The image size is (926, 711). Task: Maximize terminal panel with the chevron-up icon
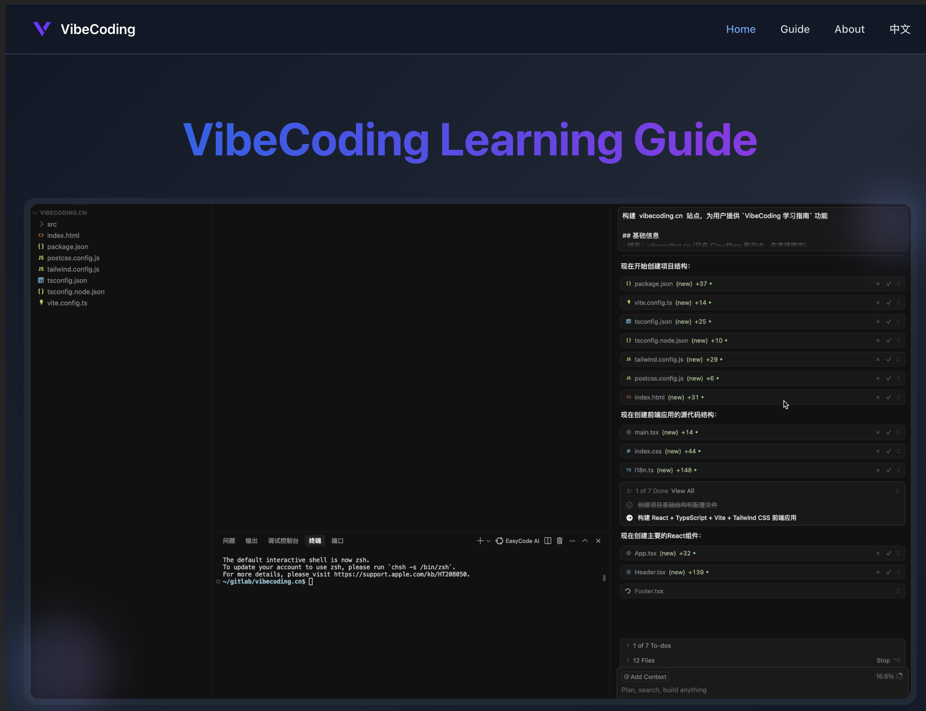(x=585, y=540)
